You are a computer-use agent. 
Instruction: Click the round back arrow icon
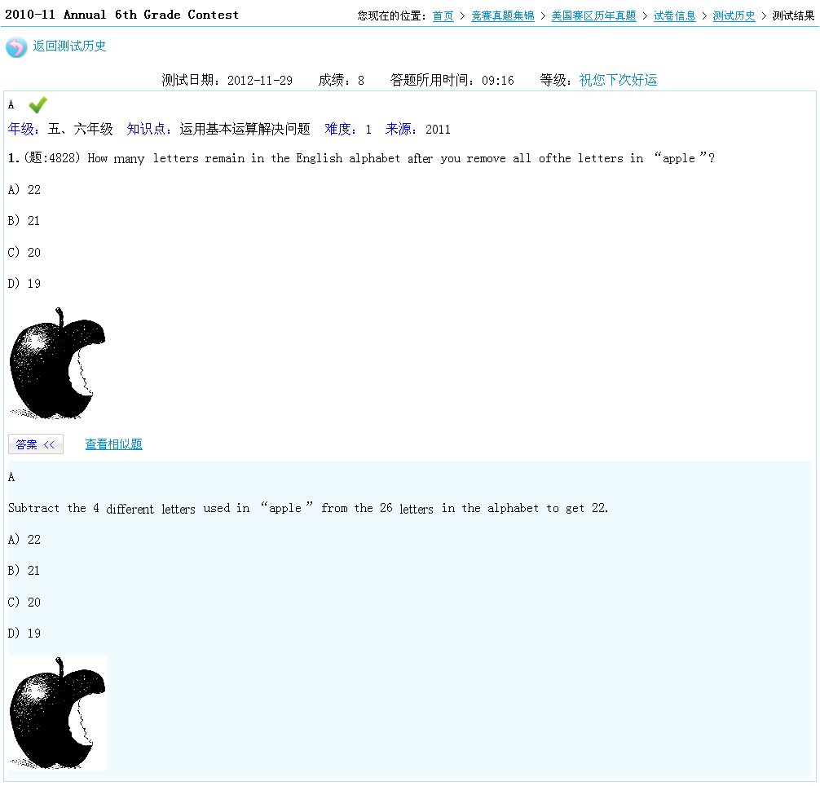point(16,48)
